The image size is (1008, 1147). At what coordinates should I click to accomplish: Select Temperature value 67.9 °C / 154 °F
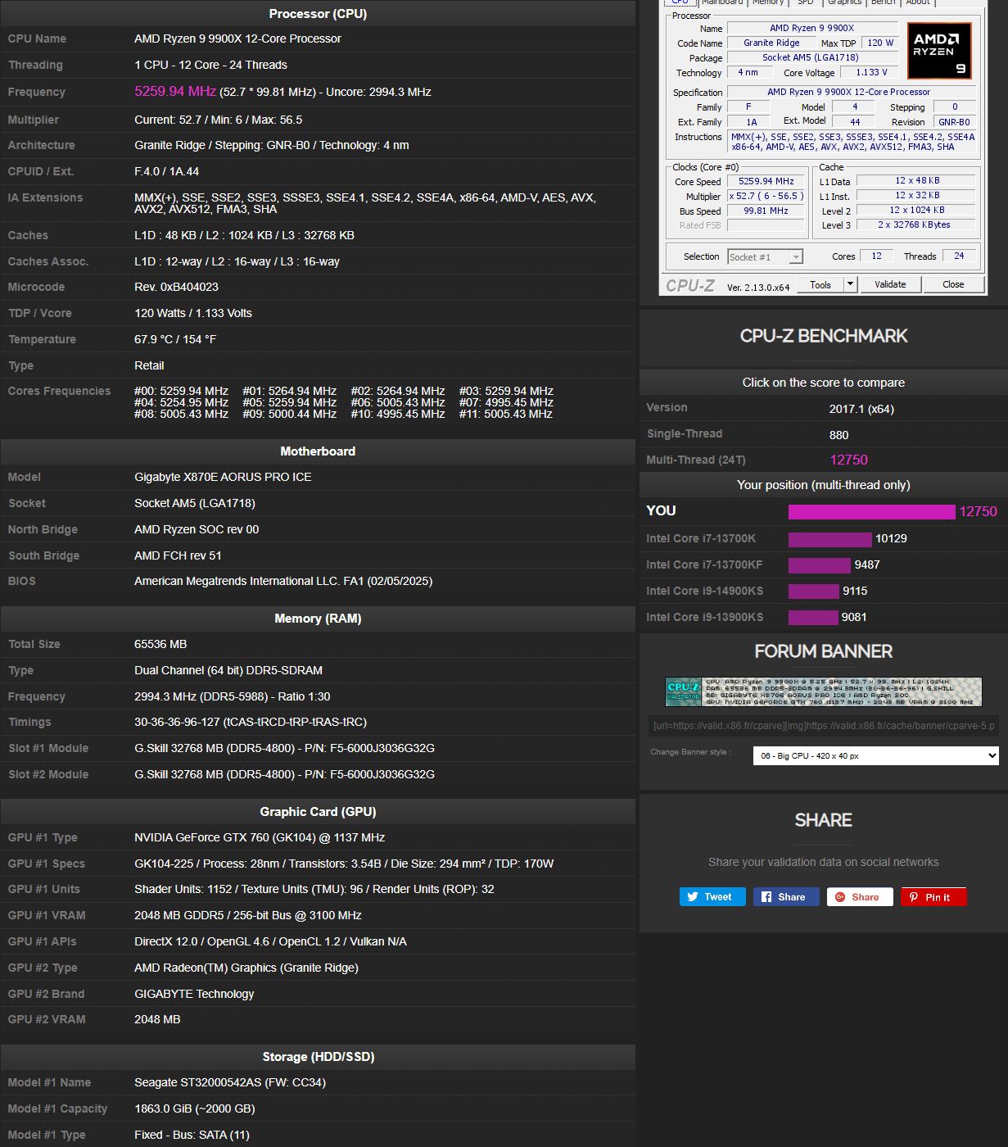click(x=175, y=339)
